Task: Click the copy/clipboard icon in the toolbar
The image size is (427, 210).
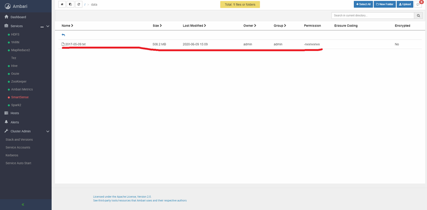Action: pos(70,4)
